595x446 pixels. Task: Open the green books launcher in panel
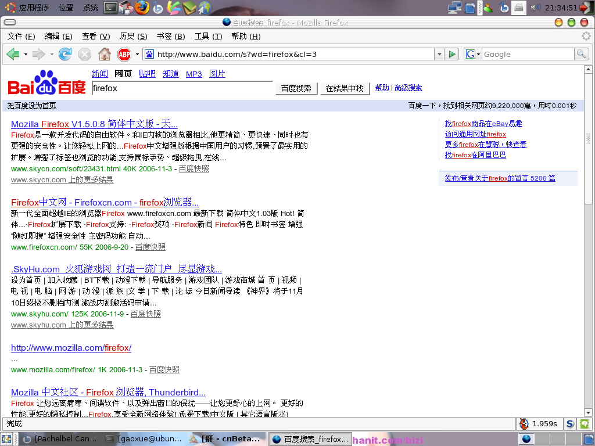(x=189, y=8)
